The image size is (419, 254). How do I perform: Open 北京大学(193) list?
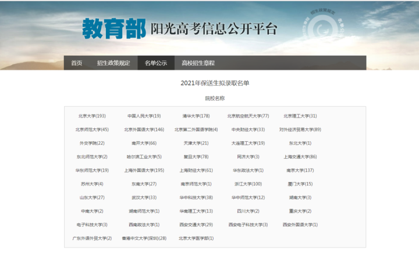[x=92, y=116]
